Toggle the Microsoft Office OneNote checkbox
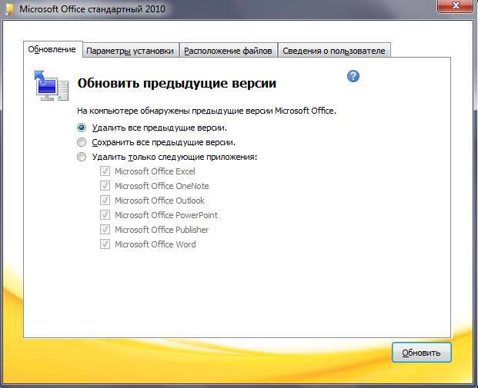This screenshot has width=478, height=388. pyautogui.click(x=105, y=186)
